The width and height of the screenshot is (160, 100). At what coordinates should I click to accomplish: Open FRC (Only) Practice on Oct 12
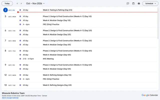tap(51, 79)
